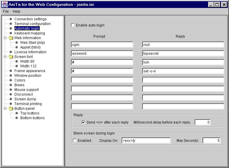
Task: Collapse the Web information branch
Action: [x=5, y=38]
